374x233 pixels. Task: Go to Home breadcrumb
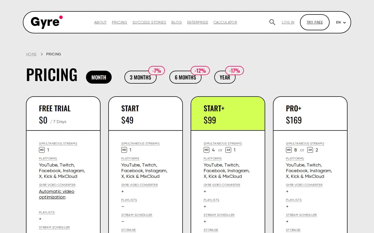click(31, 54)
